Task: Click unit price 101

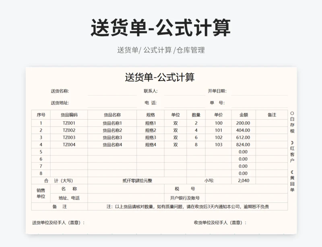Action: coord(219,131)
